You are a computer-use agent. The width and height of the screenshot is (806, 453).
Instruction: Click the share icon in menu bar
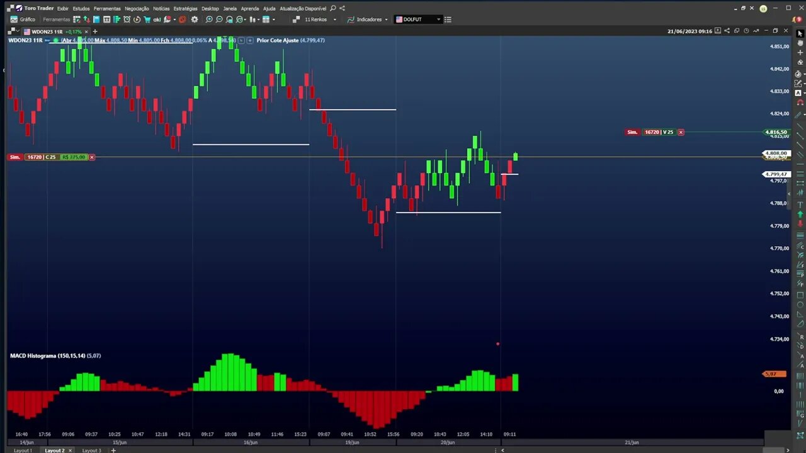(x=342, y=8)
